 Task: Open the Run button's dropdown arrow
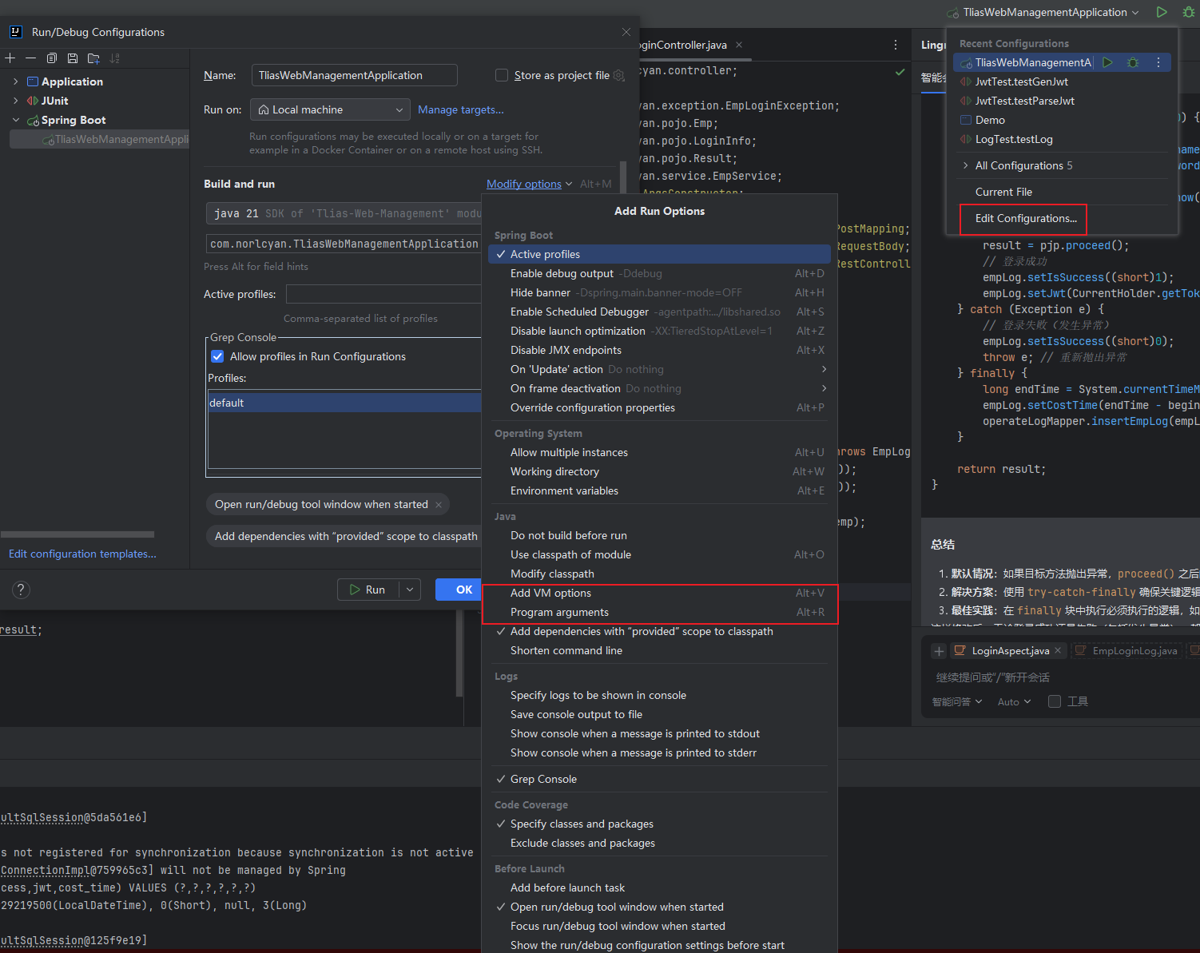[410, 590]
